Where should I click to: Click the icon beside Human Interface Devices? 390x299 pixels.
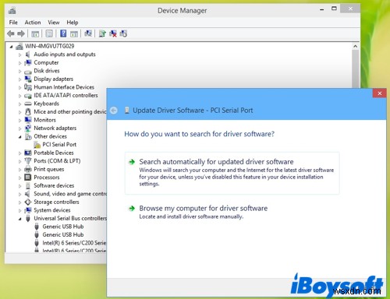point(28,87)
